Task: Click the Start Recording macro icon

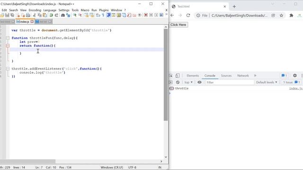Action: [146, 15]
